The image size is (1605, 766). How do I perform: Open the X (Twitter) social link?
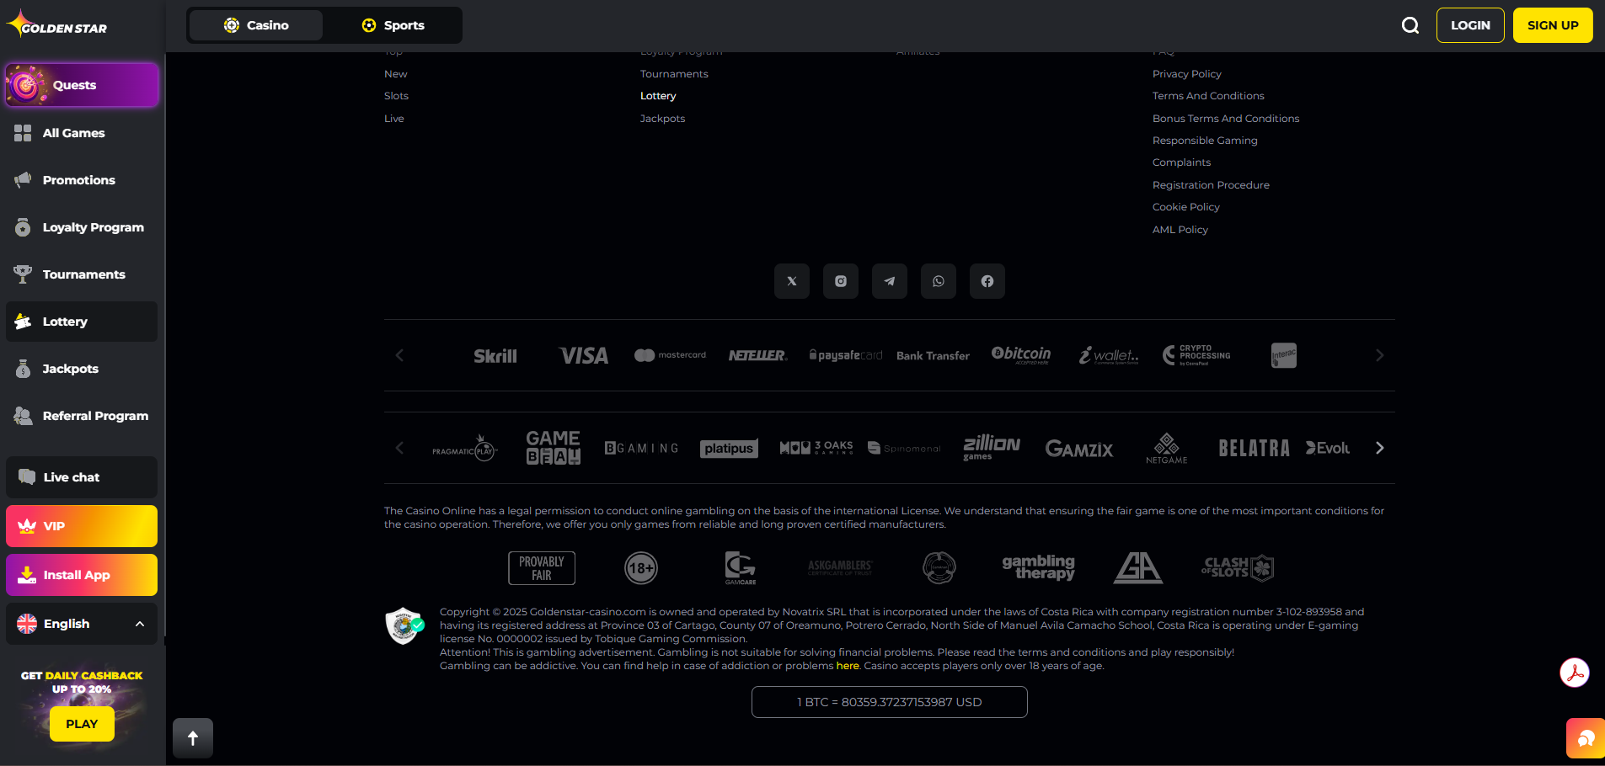click(x=792, y=281)
